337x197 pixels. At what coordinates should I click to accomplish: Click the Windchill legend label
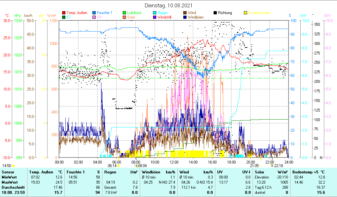click(166, 17)
